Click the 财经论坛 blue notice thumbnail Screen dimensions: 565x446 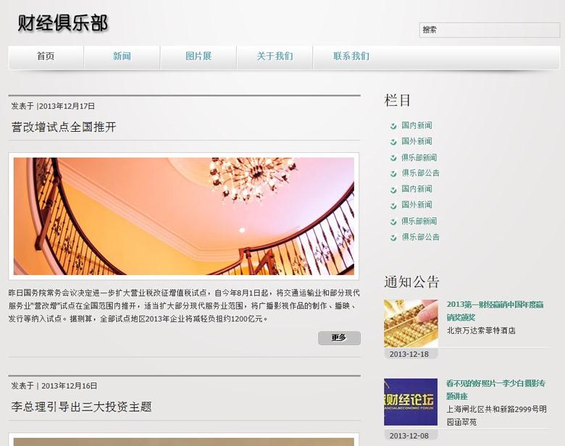(411, 402)
